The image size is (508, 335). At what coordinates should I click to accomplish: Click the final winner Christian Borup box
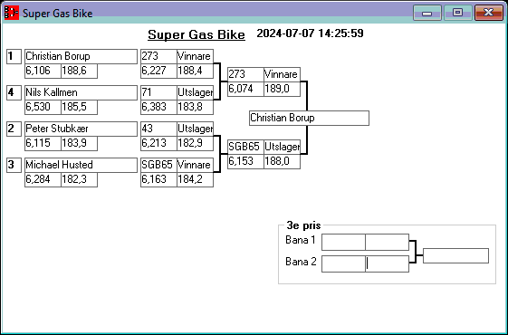(309, 118)
